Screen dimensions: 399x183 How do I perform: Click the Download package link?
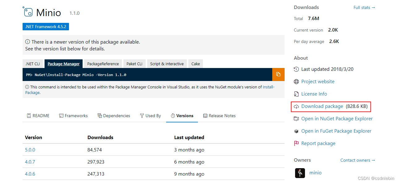point(322,106)
